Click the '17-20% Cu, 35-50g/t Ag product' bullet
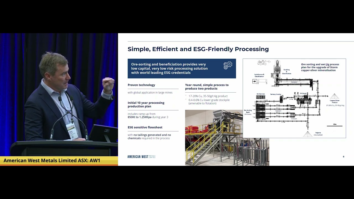 pos(208,96)
